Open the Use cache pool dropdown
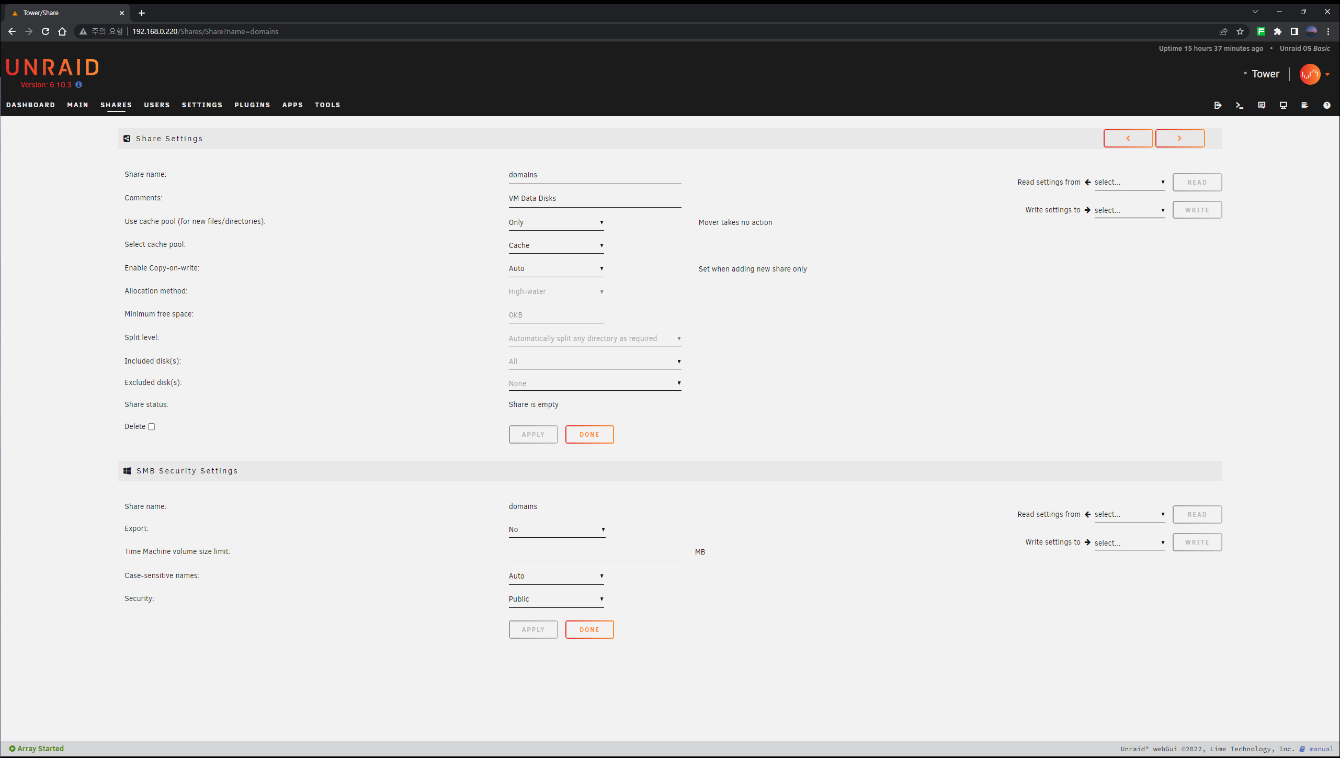 555,222
